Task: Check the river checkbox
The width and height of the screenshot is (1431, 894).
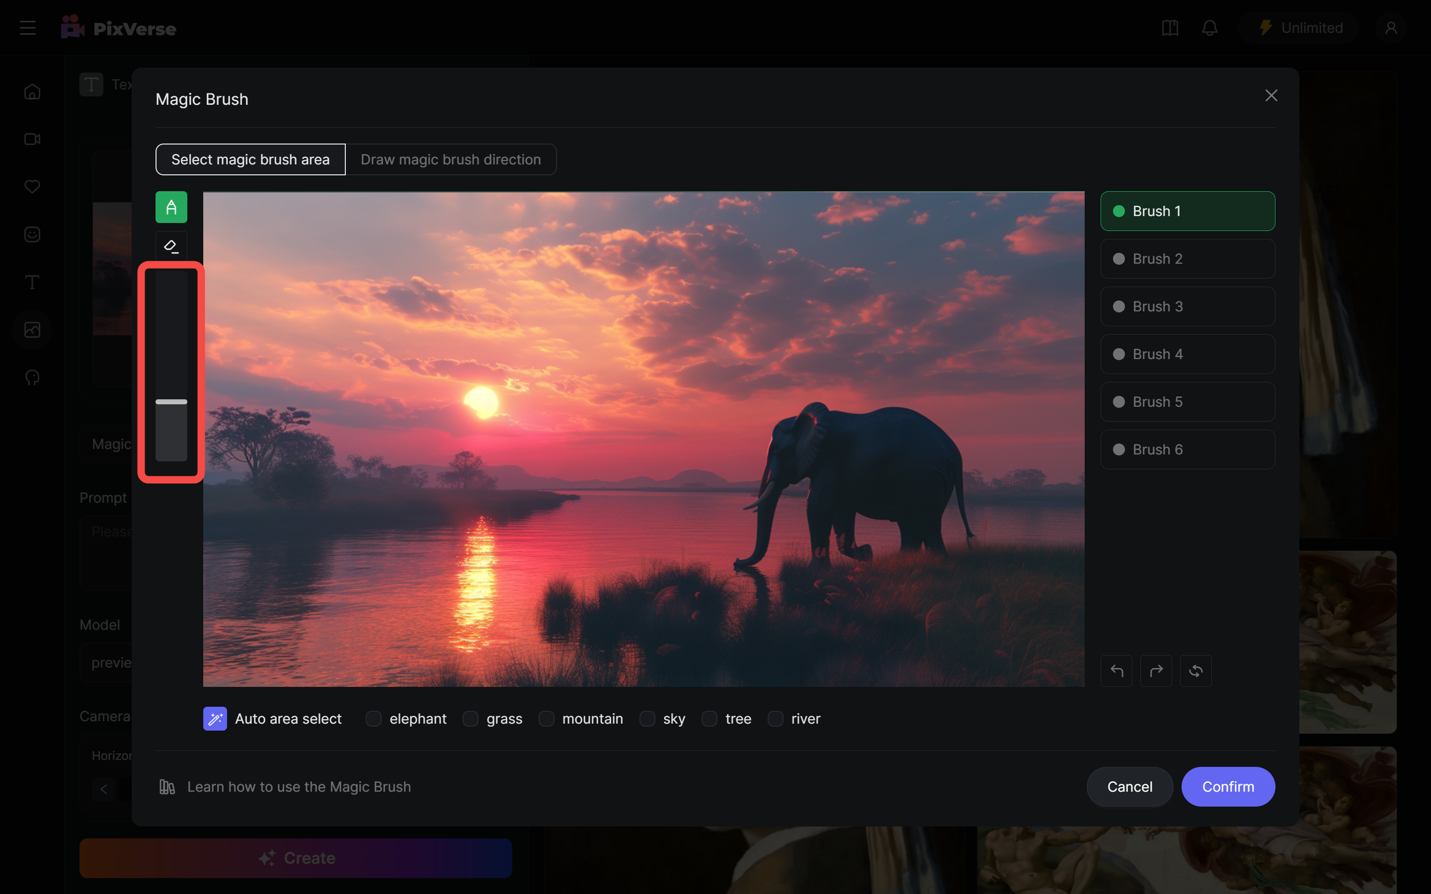Action: point(775,718)
